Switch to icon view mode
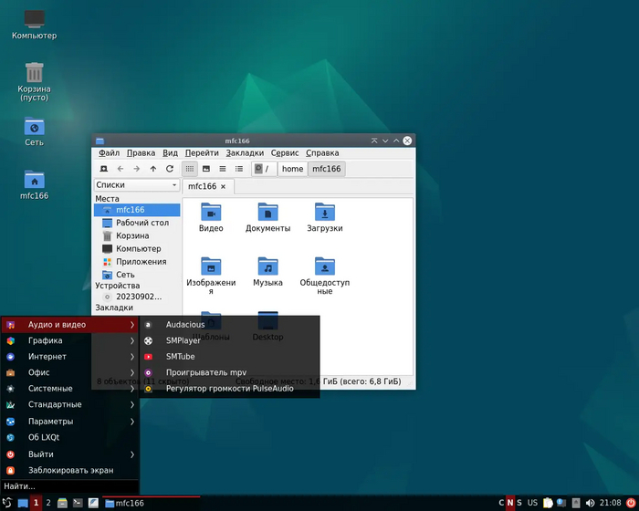639x511 pixels. tap(190, 169)
